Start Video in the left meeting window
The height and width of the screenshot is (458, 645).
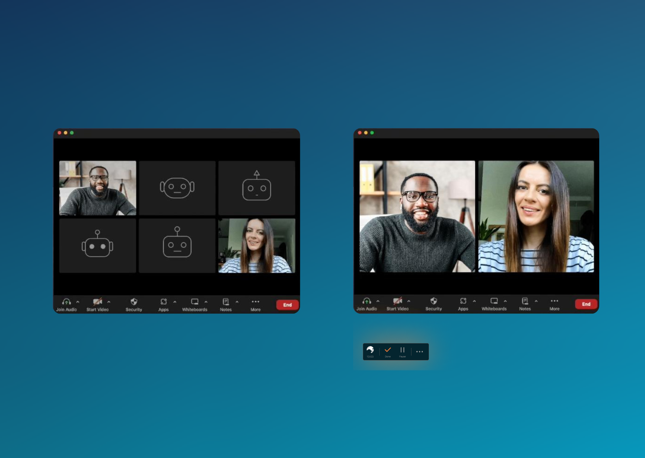(97, 302)
